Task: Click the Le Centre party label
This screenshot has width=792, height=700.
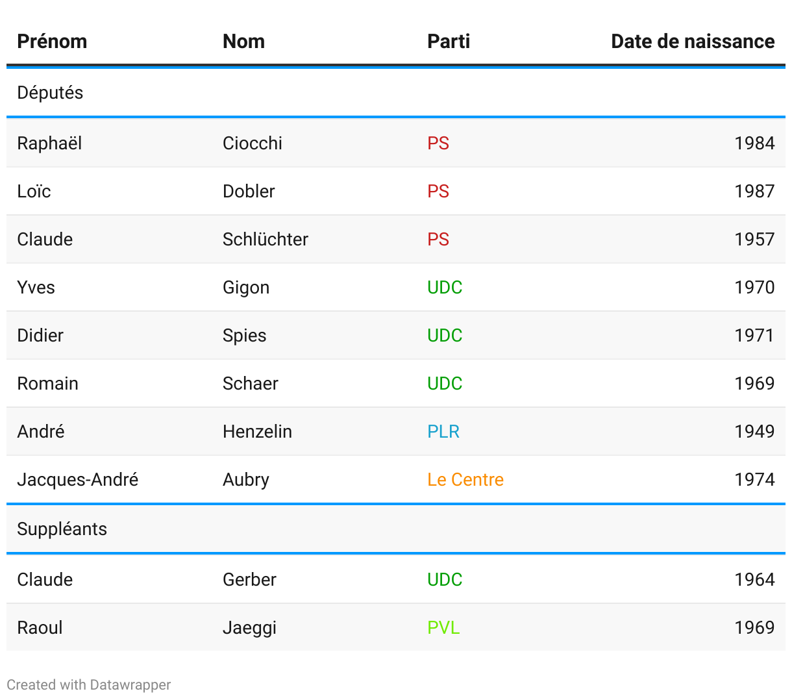Action: click(x=465, y=479)
